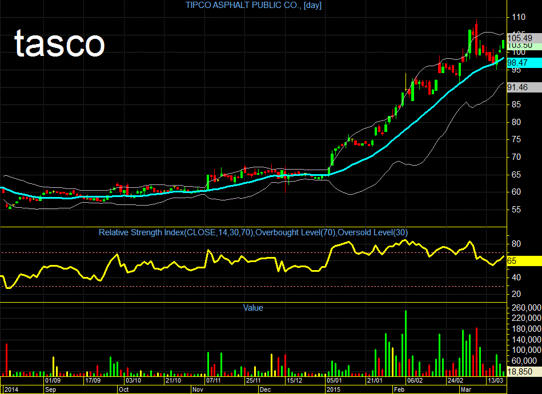Click the chart title TIPCO ASPHALT PUBLIC CO., [day]
This screenshot has width=542, height=394.
[254, 5]
